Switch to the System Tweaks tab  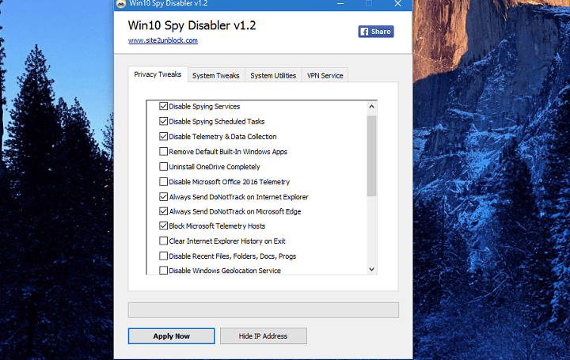point(216,75)
